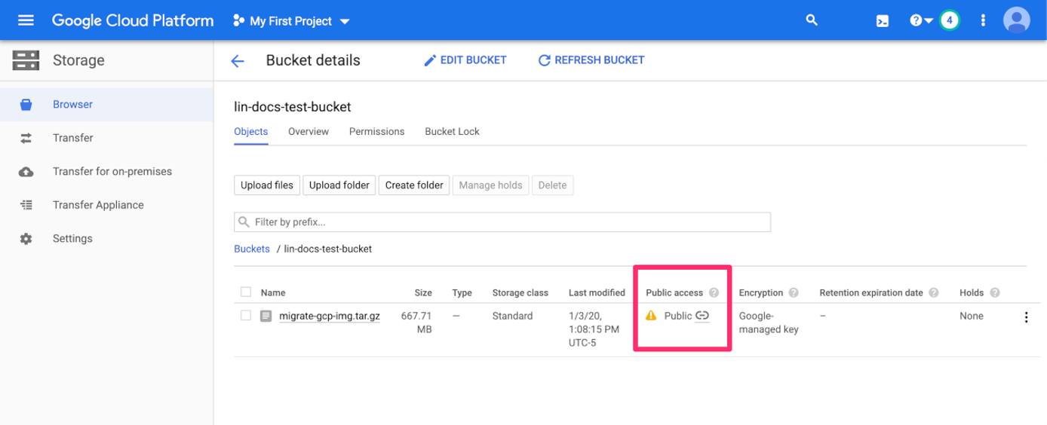1047x425 pixels.
Task: Open Transfer Appliance in sidebar
Action: coord(98,205)
